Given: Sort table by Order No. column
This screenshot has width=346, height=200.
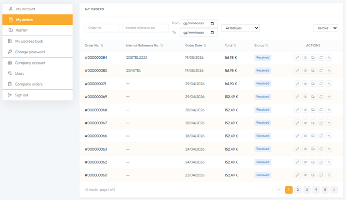Looking at the screenshot, I should point(94,45).
